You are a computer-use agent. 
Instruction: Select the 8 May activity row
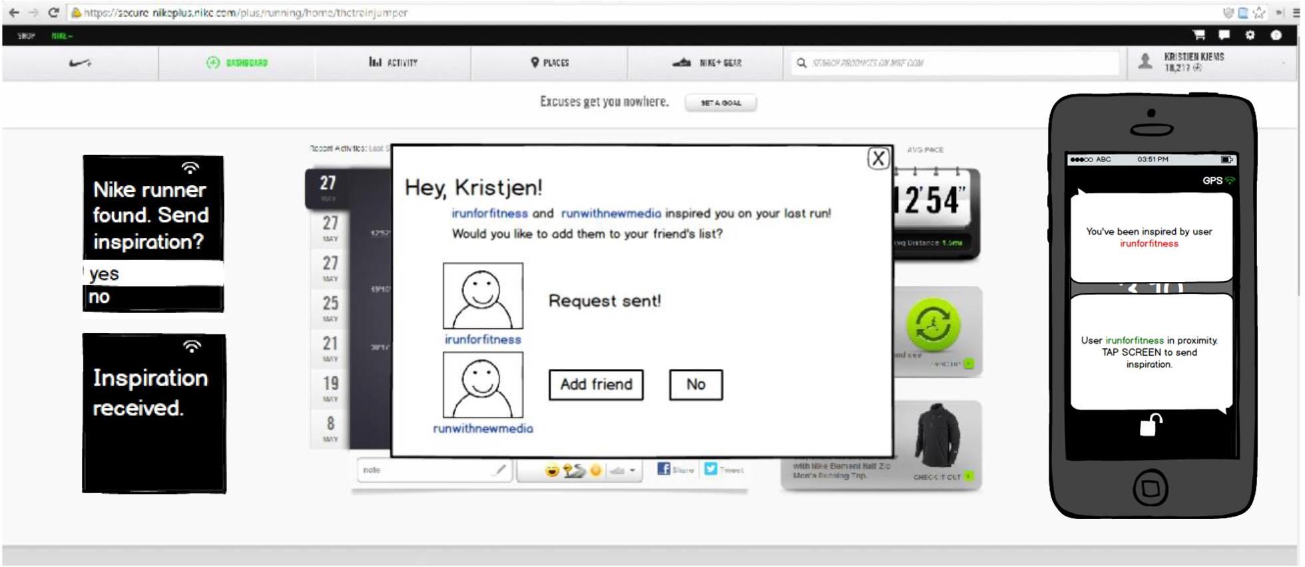point(330,429)
